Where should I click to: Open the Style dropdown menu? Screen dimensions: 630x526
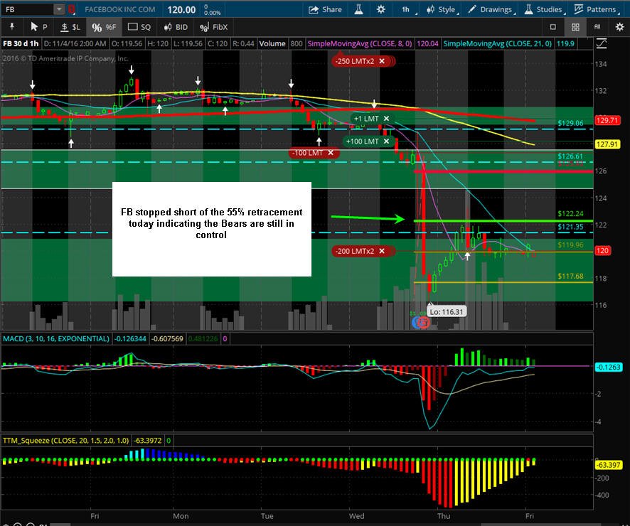point(442,9)
